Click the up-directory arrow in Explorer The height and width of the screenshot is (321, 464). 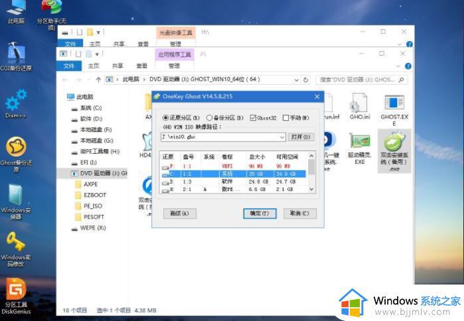(x=98, y=80)
